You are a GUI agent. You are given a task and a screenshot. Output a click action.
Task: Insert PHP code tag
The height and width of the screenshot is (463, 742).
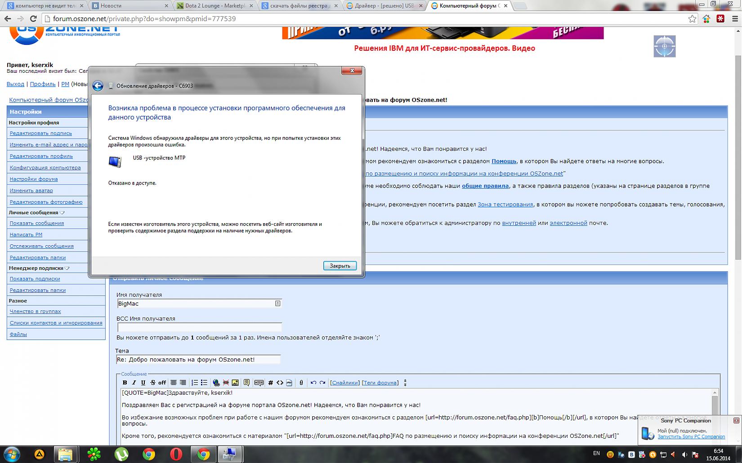pos(289,383)
